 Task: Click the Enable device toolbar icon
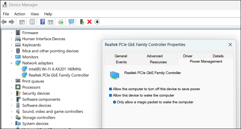tap(82, 22)
